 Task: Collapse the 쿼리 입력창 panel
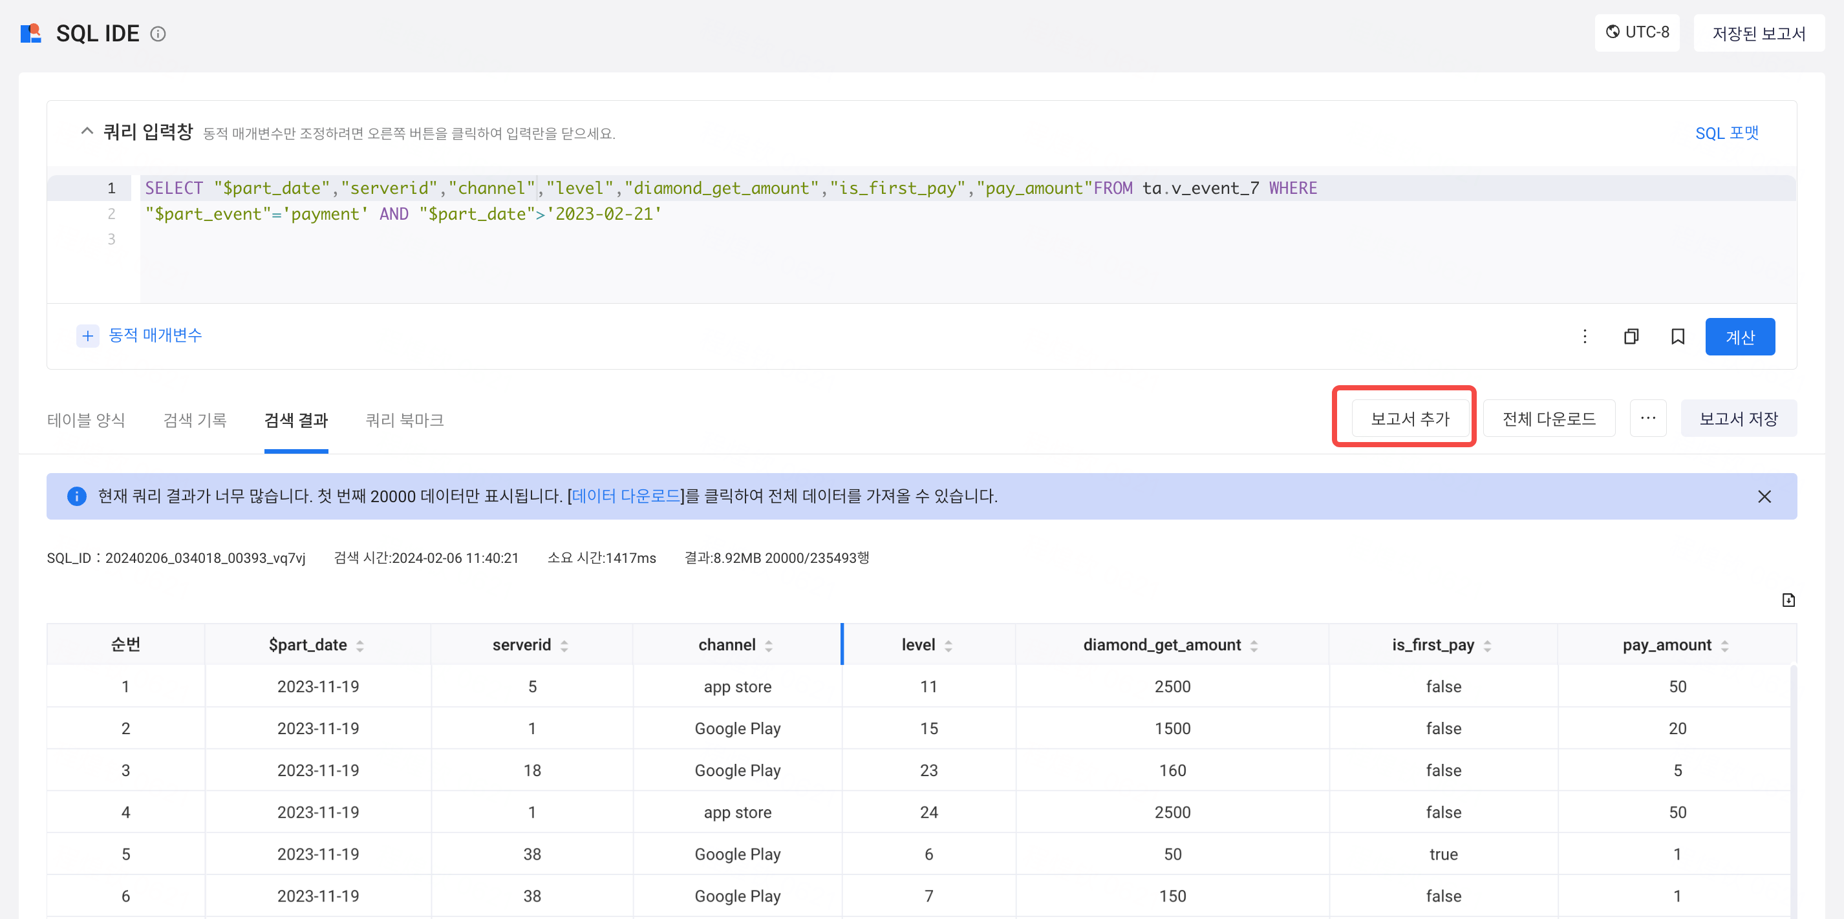point(87,132)
